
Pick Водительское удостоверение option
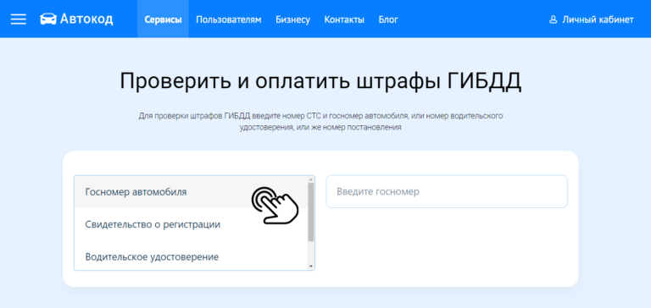click(x=192, y=256)
